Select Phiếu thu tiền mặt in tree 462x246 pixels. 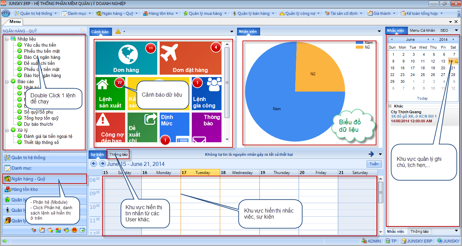coord(42,51)
